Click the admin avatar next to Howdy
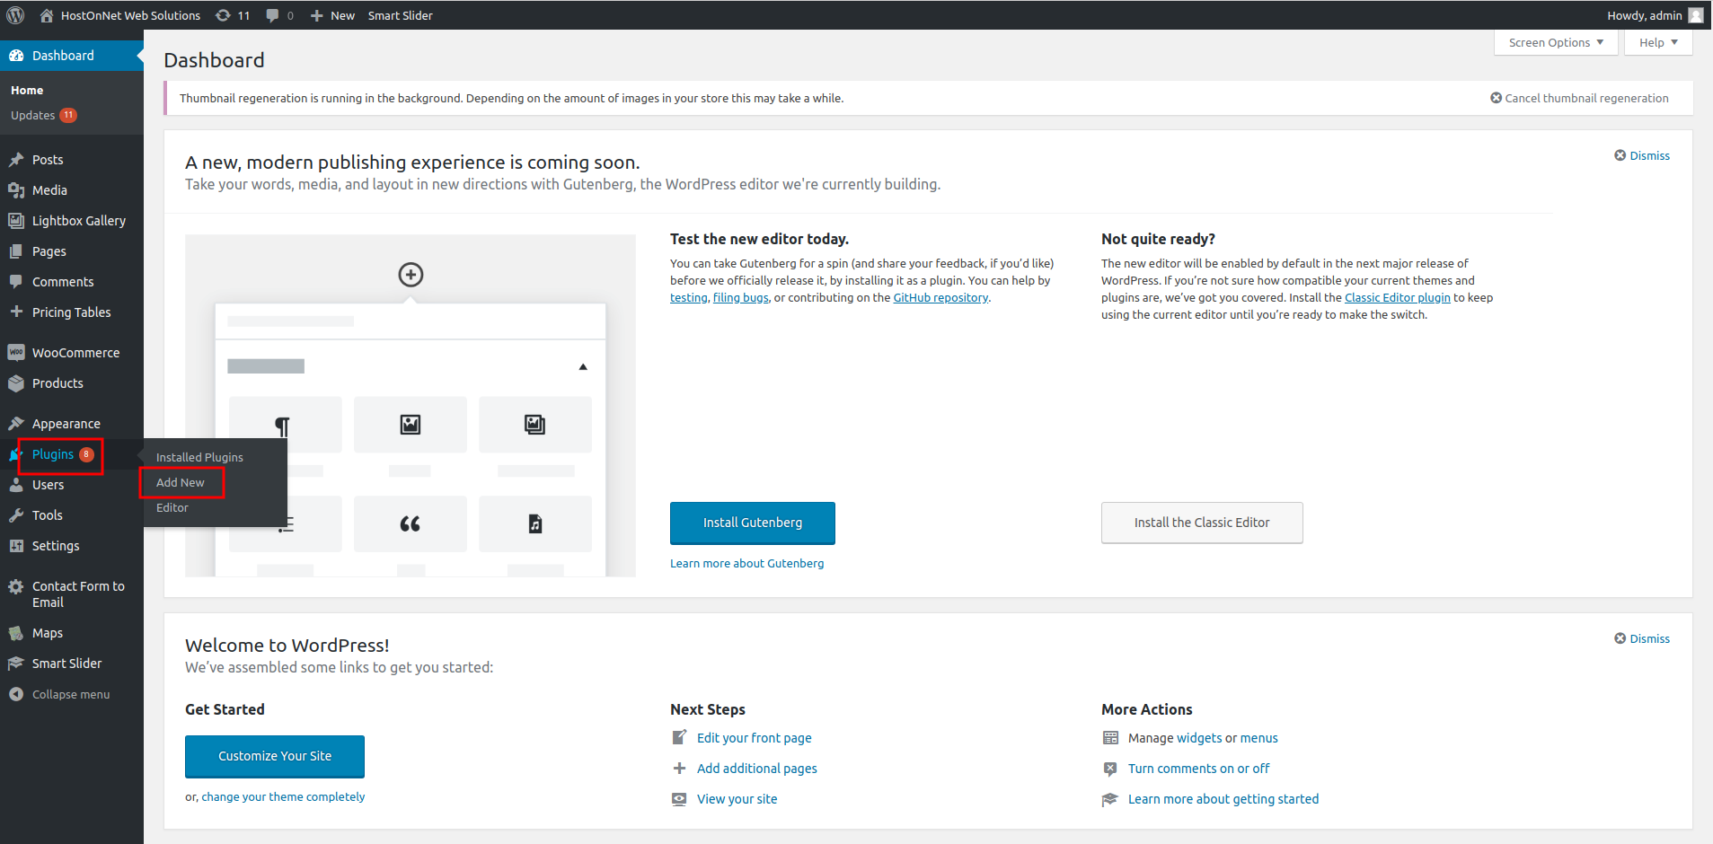Screen dimensions: 1713x844 coord(1695,15)
